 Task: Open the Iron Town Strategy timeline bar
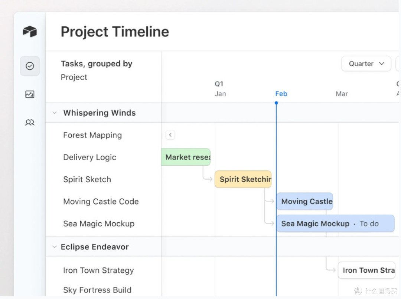click(366, 270)
